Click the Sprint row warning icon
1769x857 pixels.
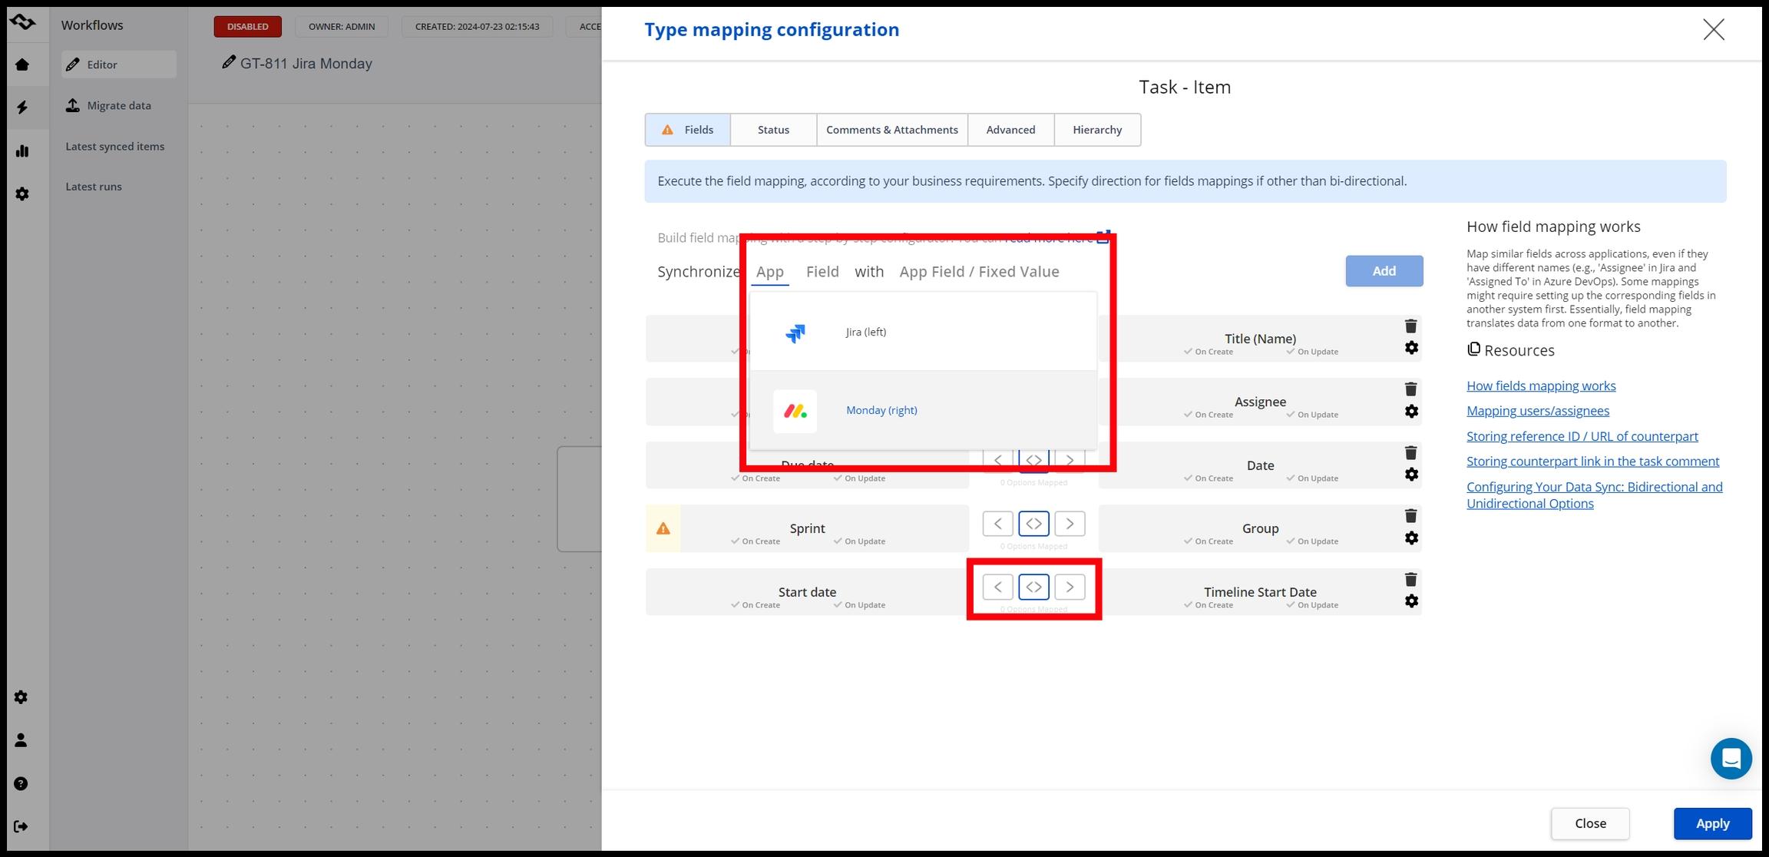click(663, 529)
